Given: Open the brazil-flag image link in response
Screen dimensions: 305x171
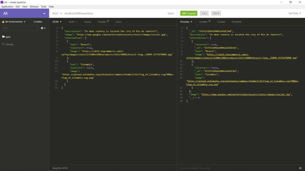Looking at the screenshot, I should coord(242,56).
